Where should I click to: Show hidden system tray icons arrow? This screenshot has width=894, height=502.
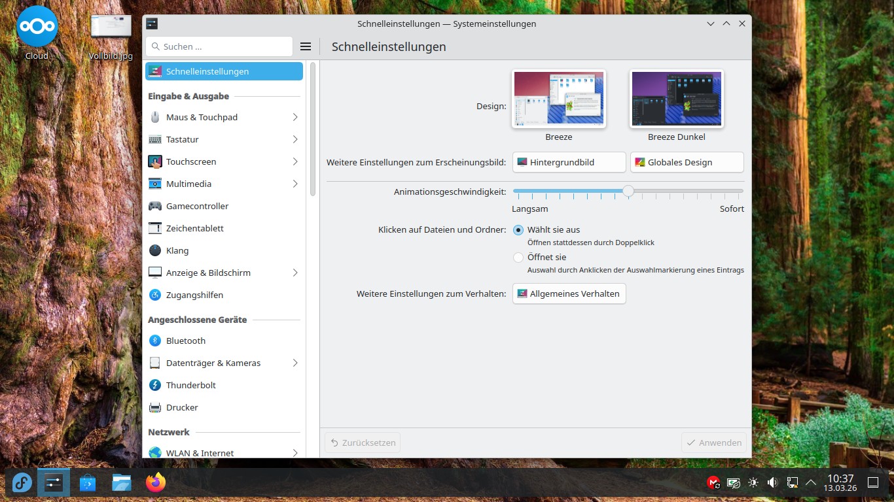[811, 483]
